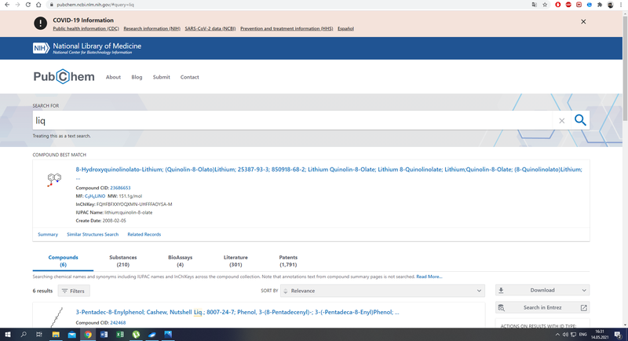The width and height of the screenshot is (628, 341).
Task: Click the compound structure thumbnail for 8-Hydroxyquinolinolato-Lithium
Action: pyautogui.click(x=54, y=180)
